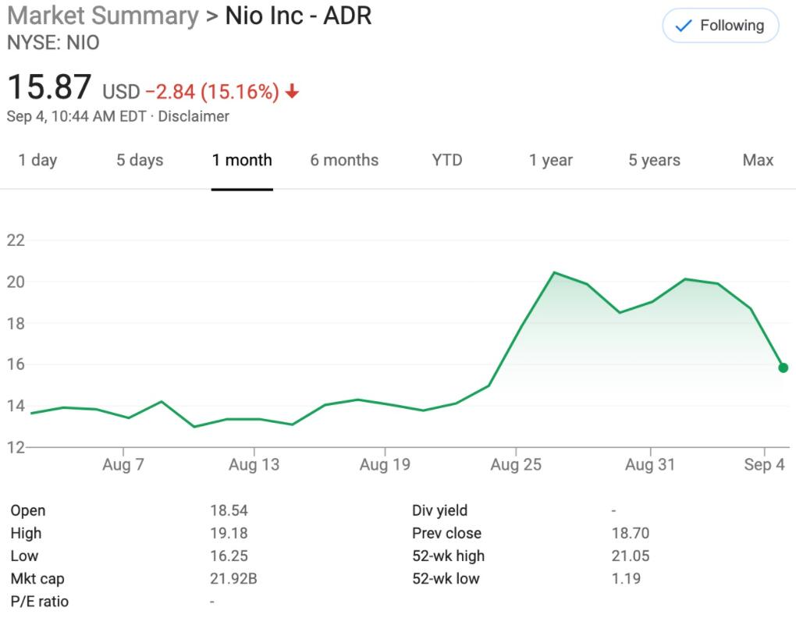
Task: Open the 5 years chart view
Action: pos(654,160)
